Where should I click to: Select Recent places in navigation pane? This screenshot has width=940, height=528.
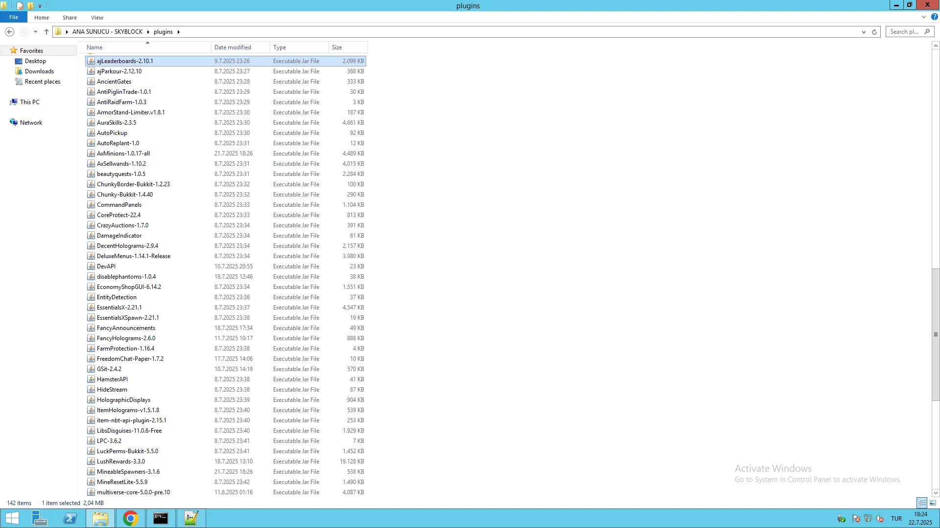coord(43,82)
